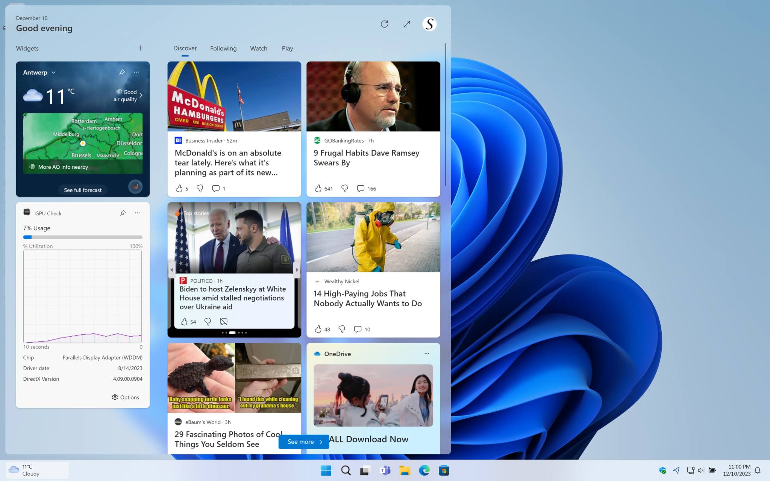Click the GPU utilization progress bar

click(x=83, y=237)
